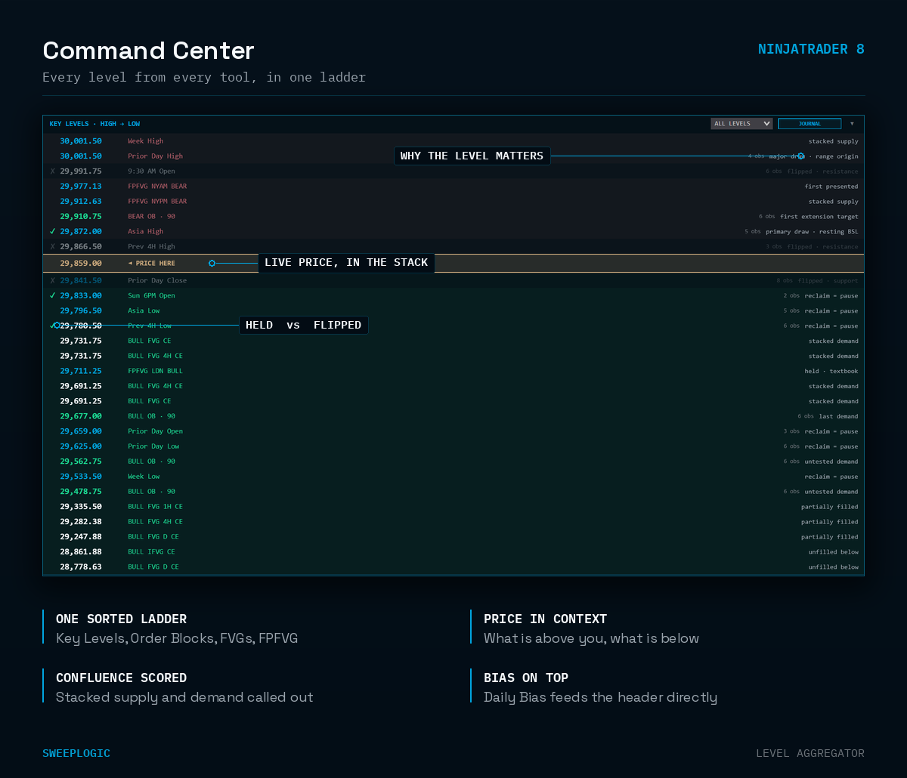
Task: Click the Asia Low level label
Action: 144,310
